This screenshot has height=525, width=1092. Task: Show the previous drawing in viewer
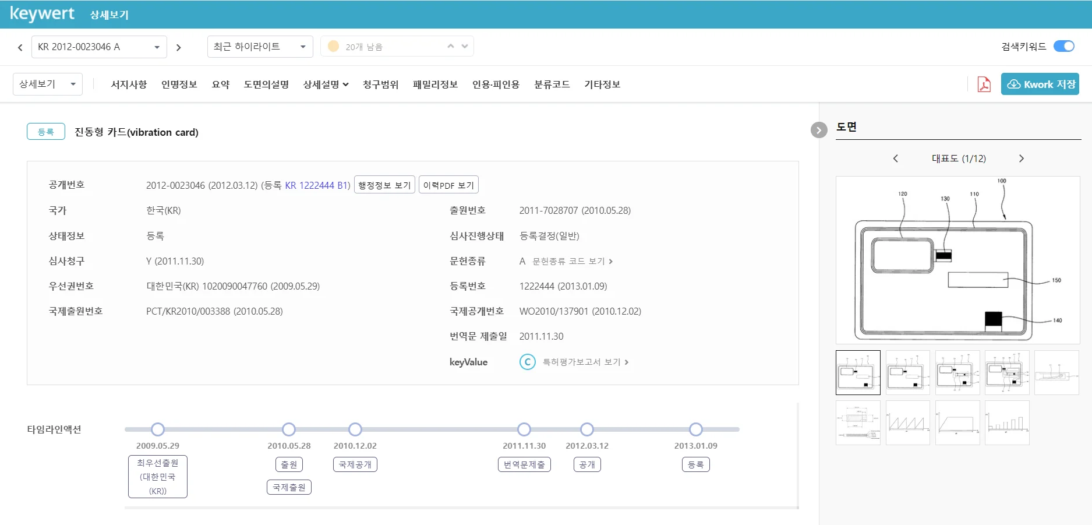coord(896,158)
